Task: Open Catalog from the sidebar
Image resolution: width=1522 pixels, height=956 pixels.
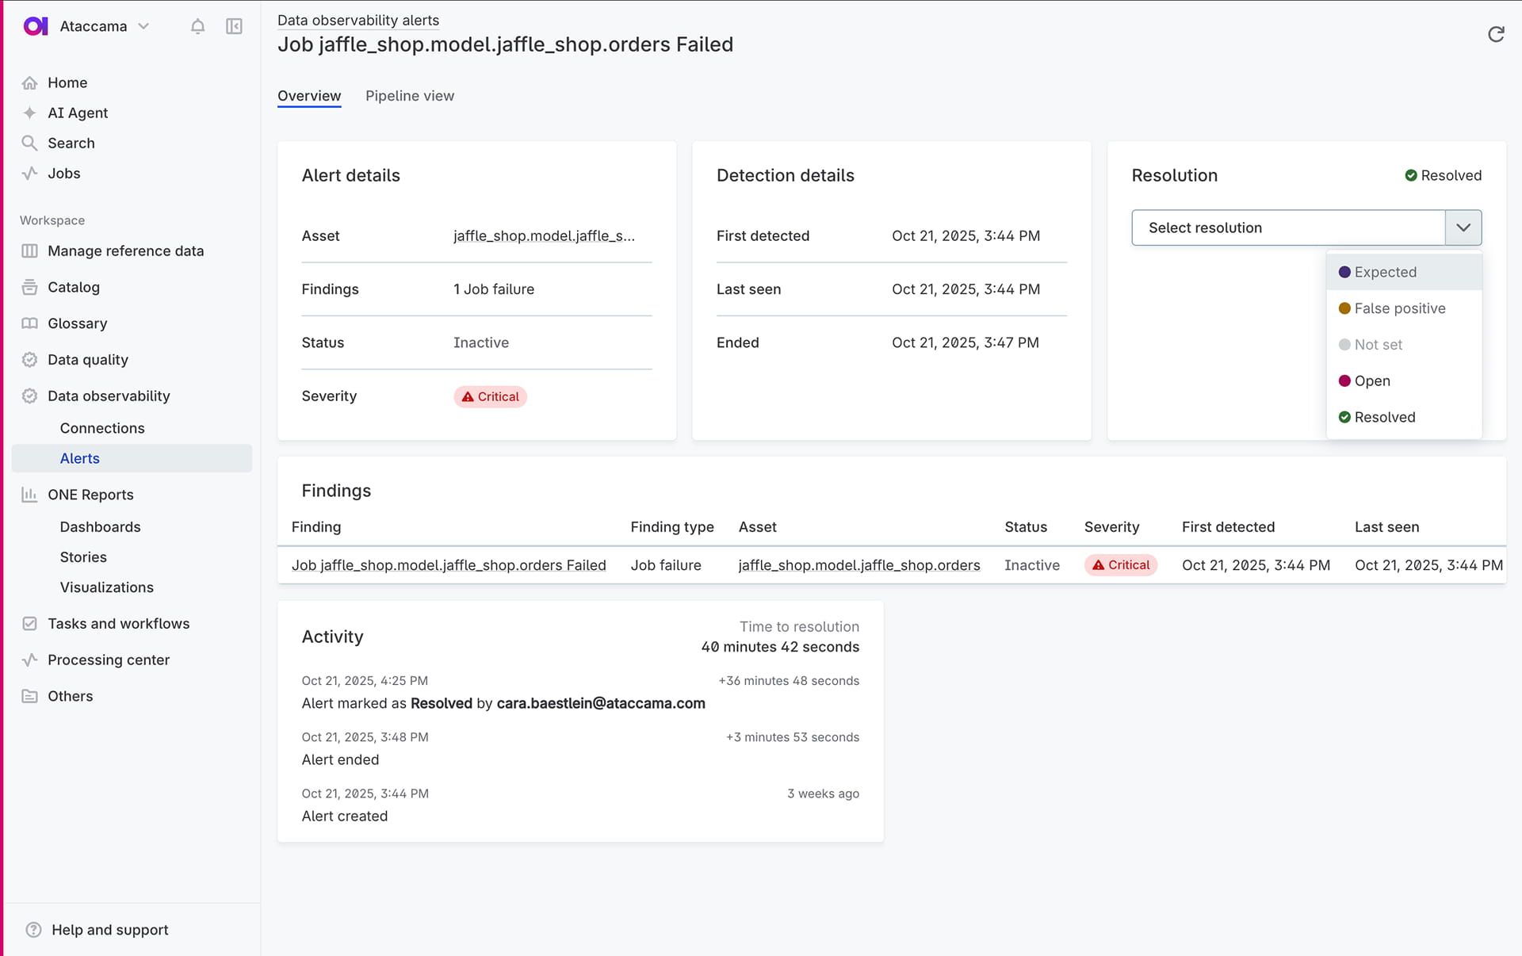Action: coord(73,287)
